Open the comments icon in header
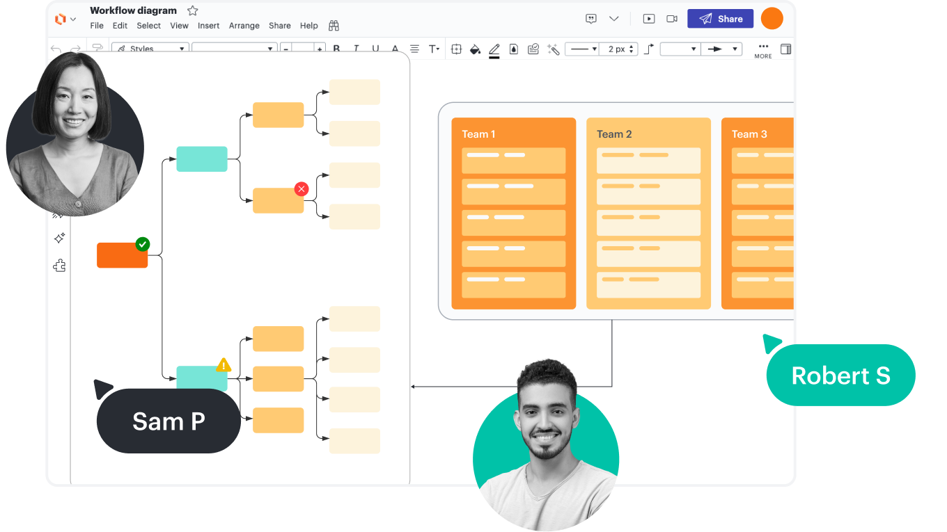947x532 pixels. 591,19
